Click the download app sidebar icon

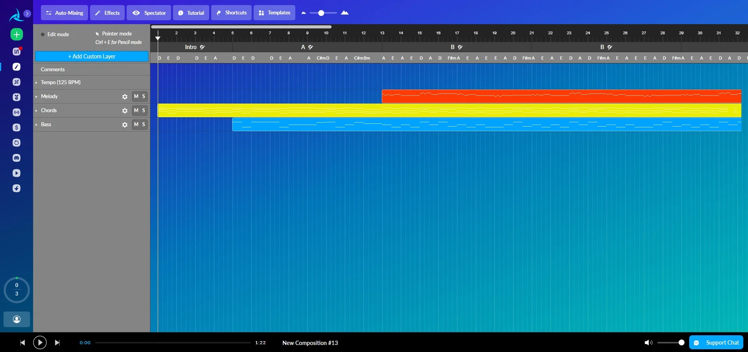[x=16, y=188]
